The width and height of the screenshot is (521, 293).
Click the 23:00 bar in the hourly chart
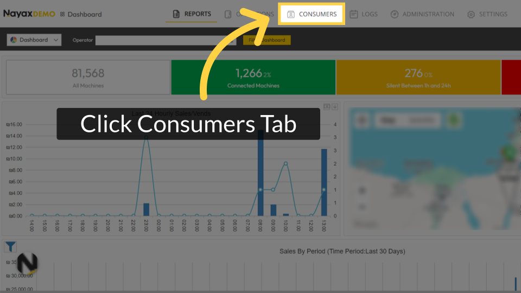coord(146,209)
